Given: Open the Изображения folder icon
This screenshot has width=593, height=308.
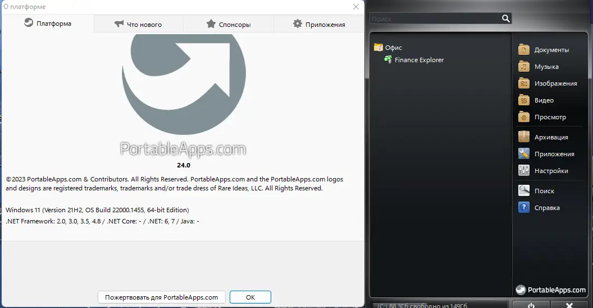Looking at the screenshot, I should tap(524, 83).
